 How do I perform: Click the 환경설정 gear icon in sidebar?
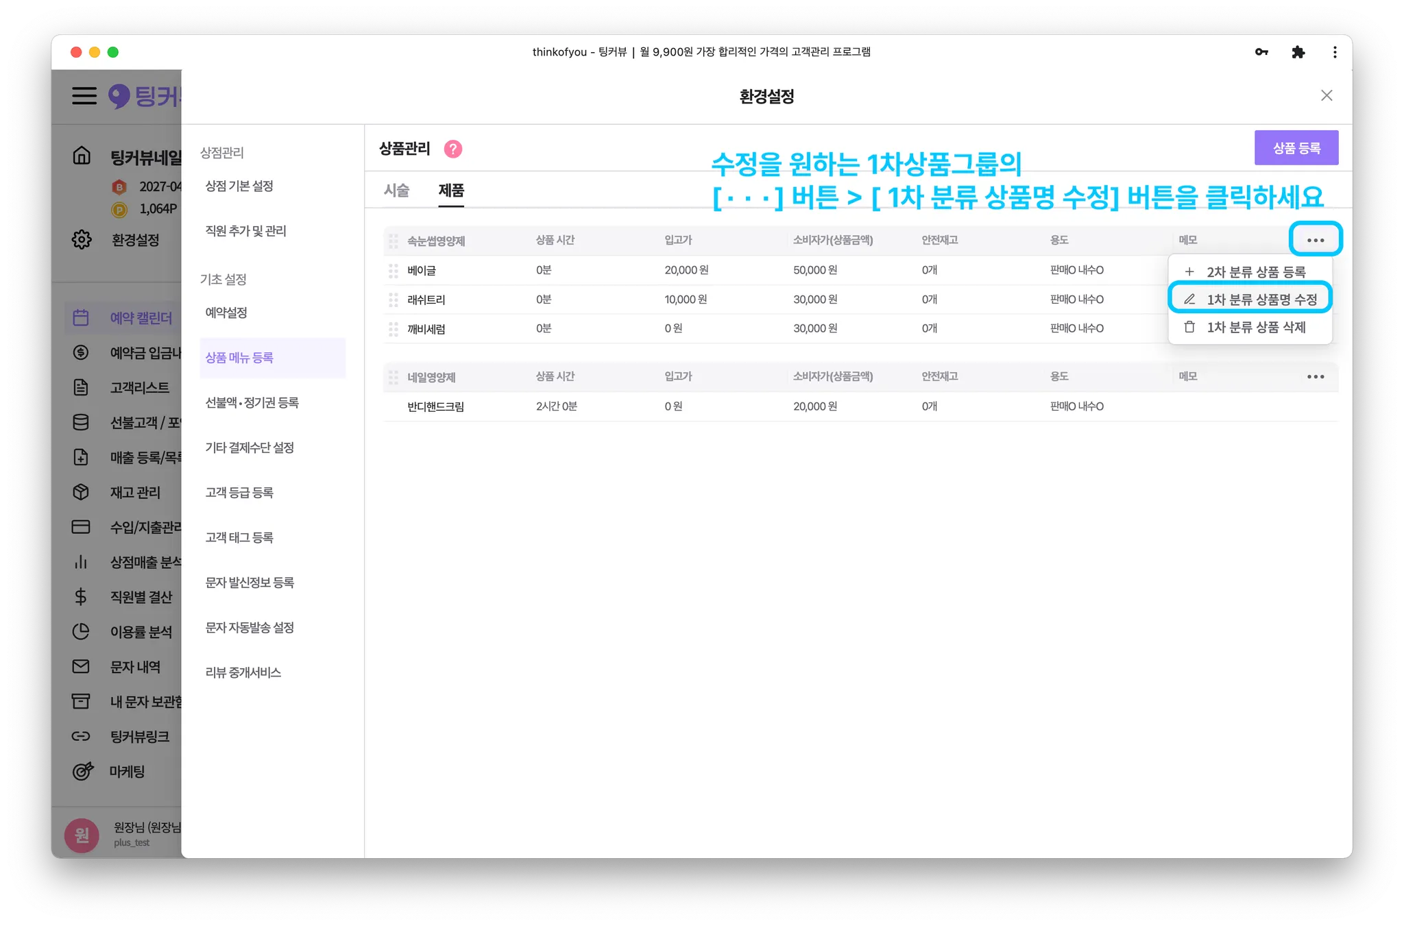click(x=82, y=240)
